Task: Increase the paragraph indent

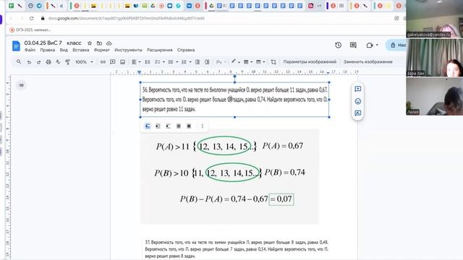Action: point(207,62)
